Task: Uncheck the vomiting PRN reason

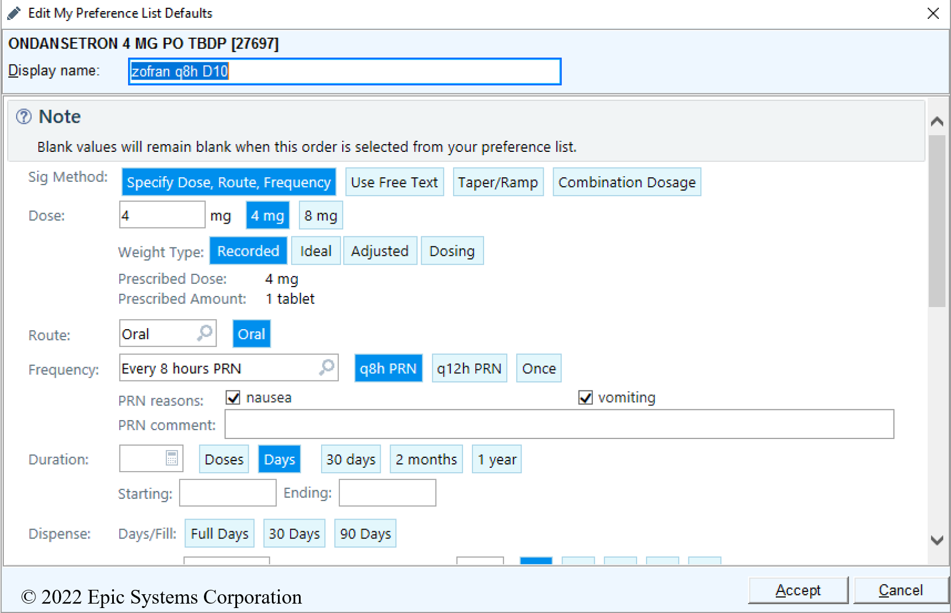Action: click(x=585, y=398)
